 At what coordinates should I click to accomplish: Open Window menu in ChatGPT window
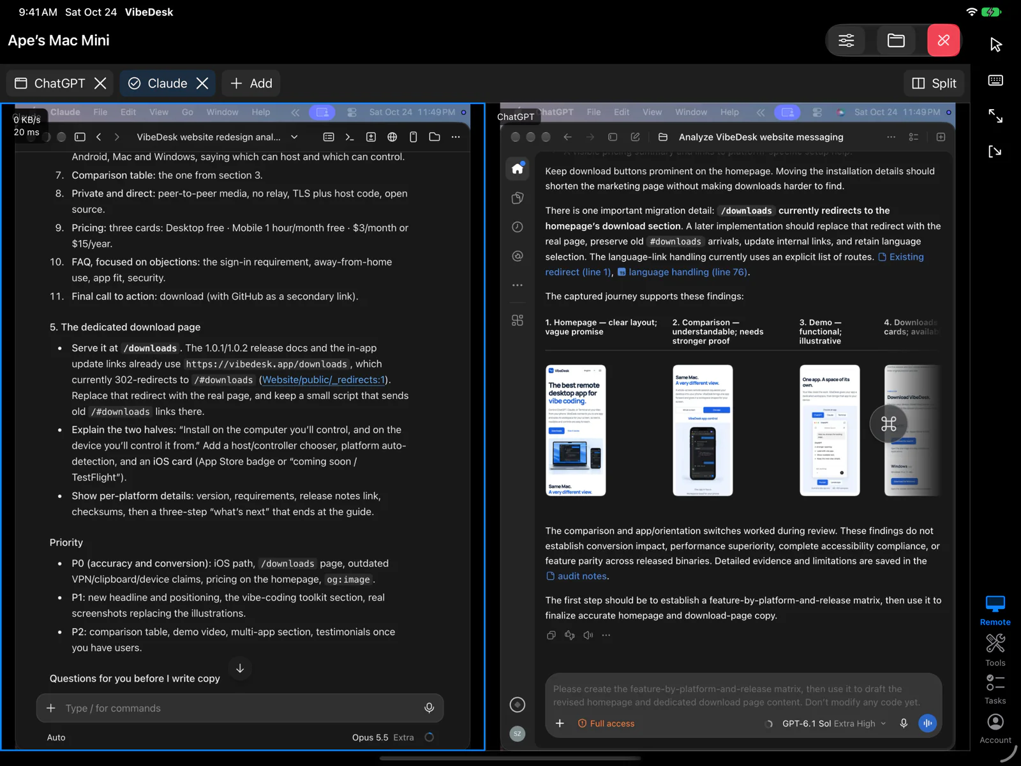coord(691,112)
